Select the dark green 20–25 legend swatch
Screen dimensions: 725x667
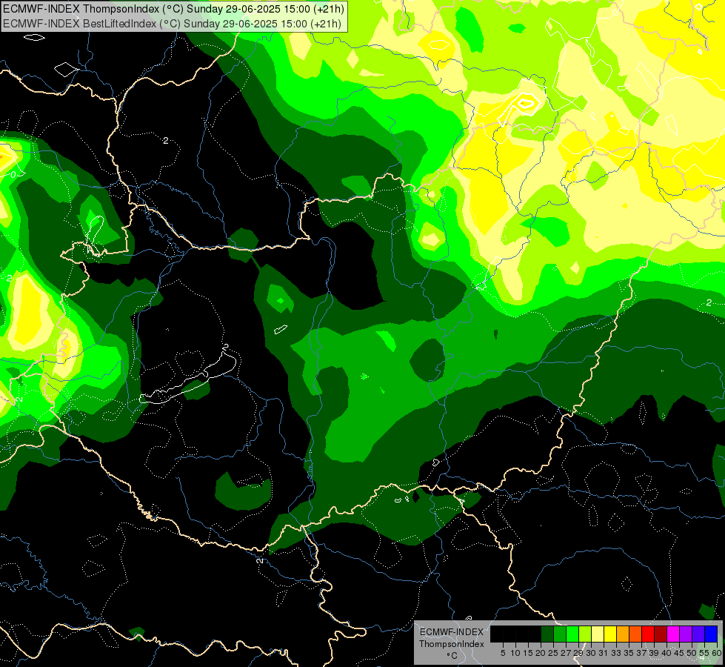point(547,634)
